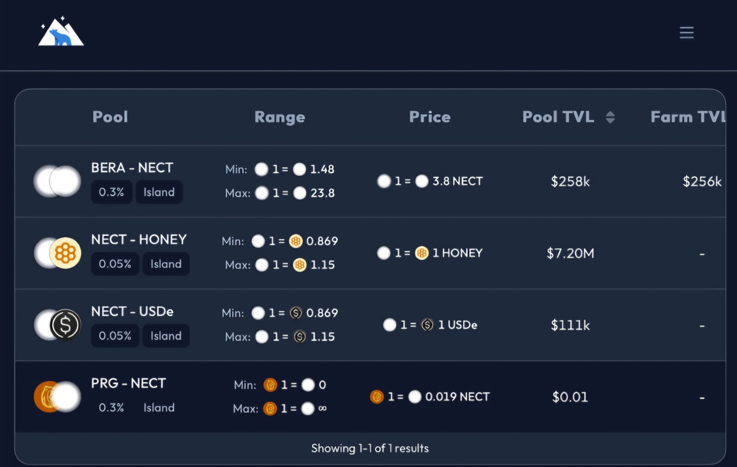Sort by Pool TVL arrows
Viewport: 737px width, 467px height.
pyautogui.click(x=610, y=117)
